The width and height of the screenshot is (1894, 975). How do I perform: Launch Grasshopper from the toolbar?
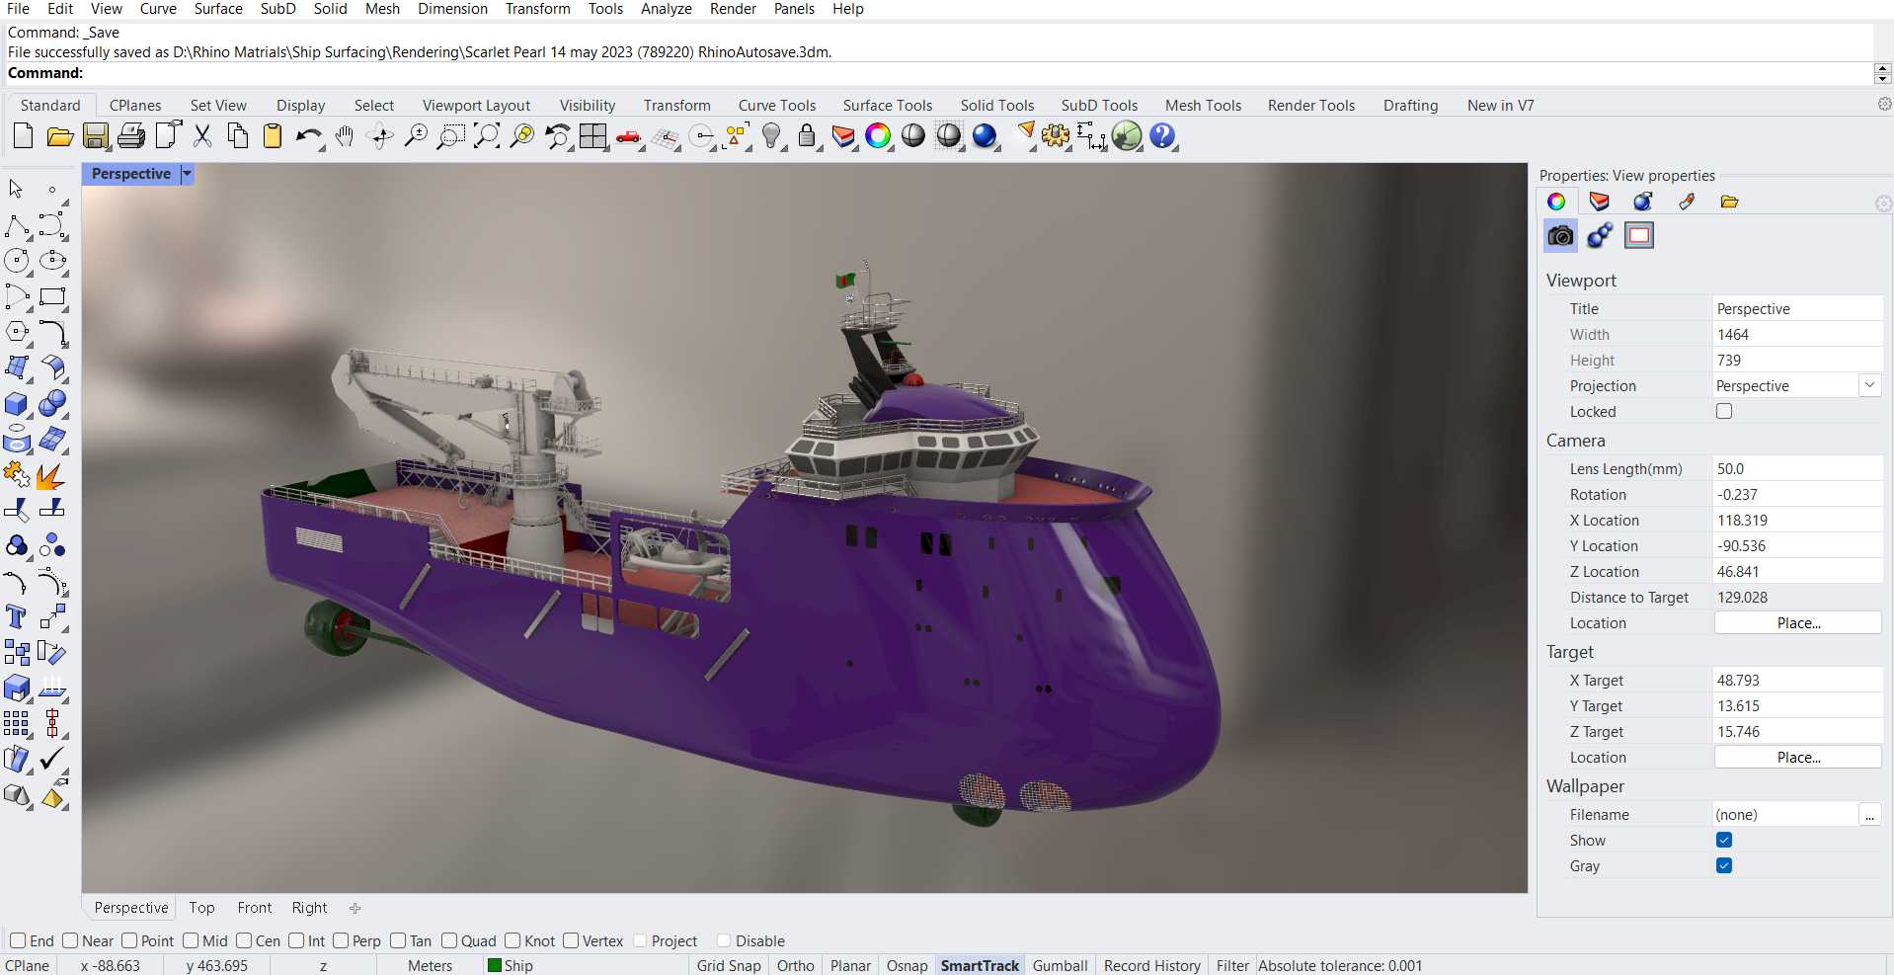pyautogui.click(x=1127, y=136)
